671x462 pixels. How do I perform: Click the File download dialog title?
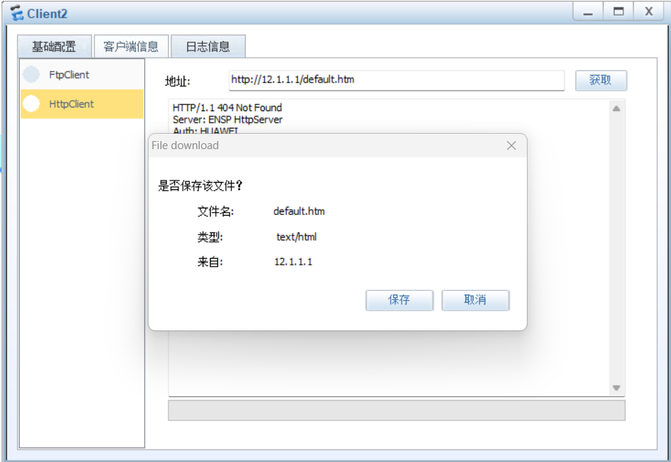(185, 145)
